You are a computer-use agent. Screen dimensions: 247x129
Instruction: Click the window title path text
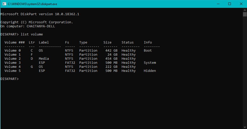tap(32, 4)
